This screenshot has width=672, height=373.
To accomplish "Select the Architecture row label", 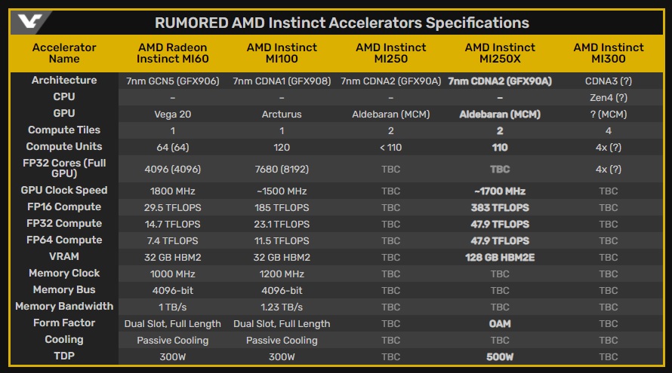I will (x=64, y=81).
